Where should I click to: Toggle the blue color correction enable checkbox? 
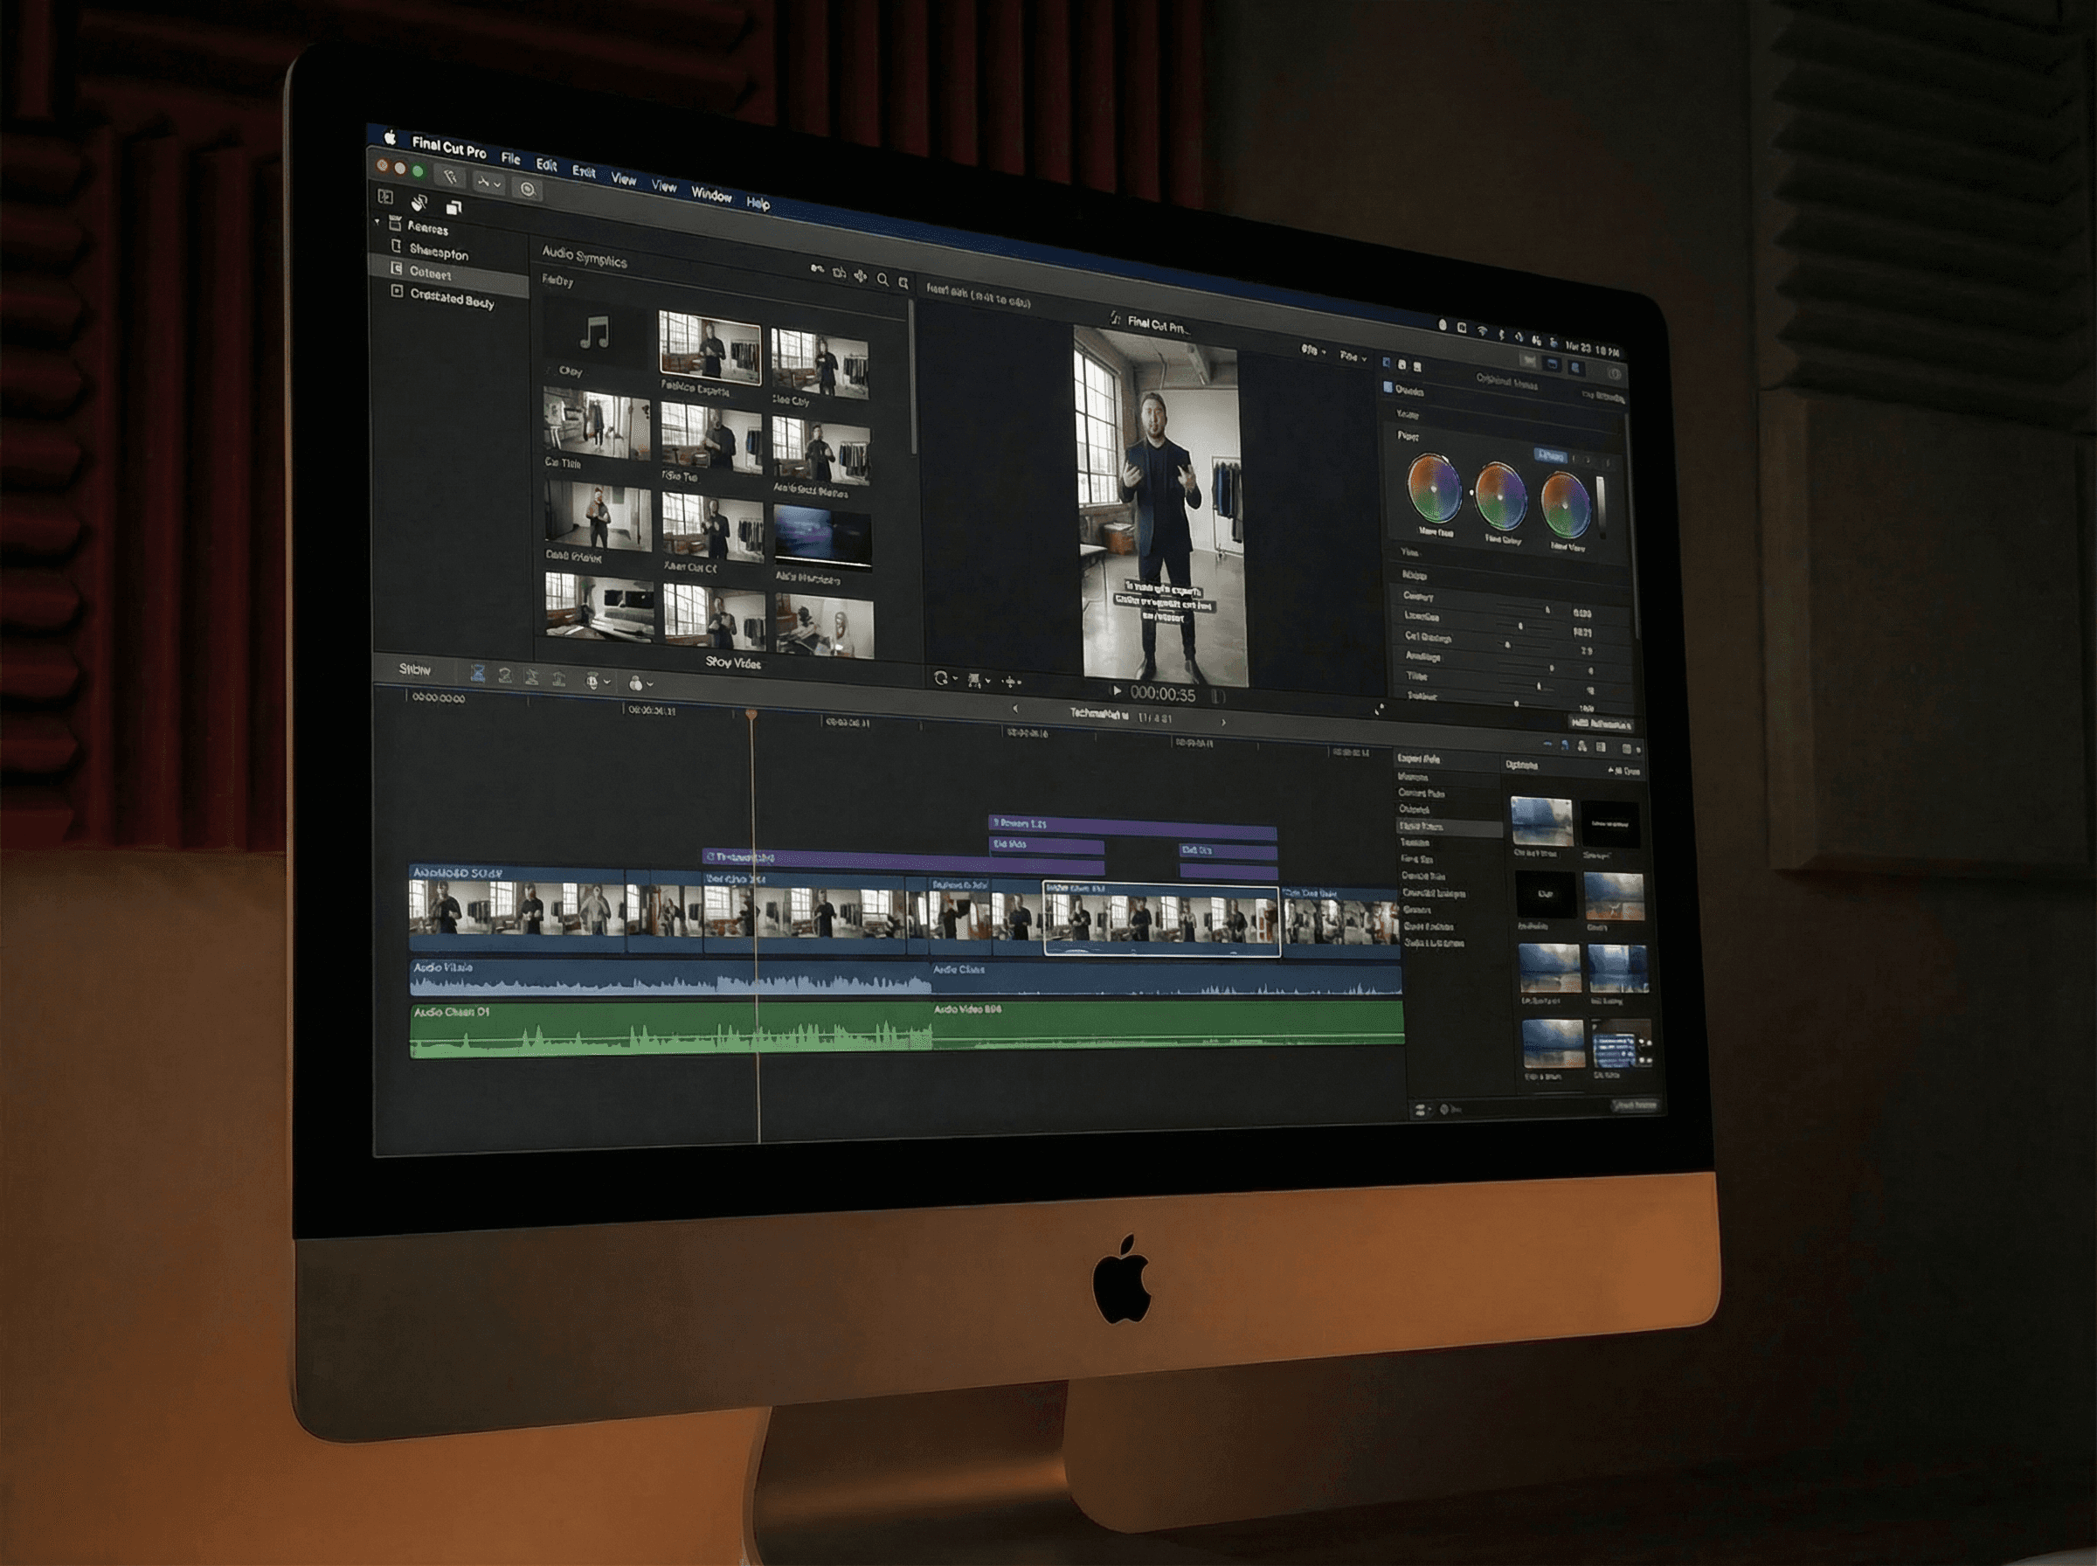pyautogui.click(x=1388, y=388)
